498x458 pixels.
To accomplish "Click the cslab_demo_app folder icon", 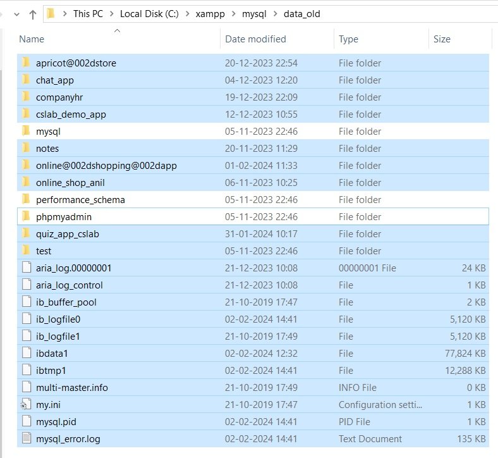I will click(26, 114).
